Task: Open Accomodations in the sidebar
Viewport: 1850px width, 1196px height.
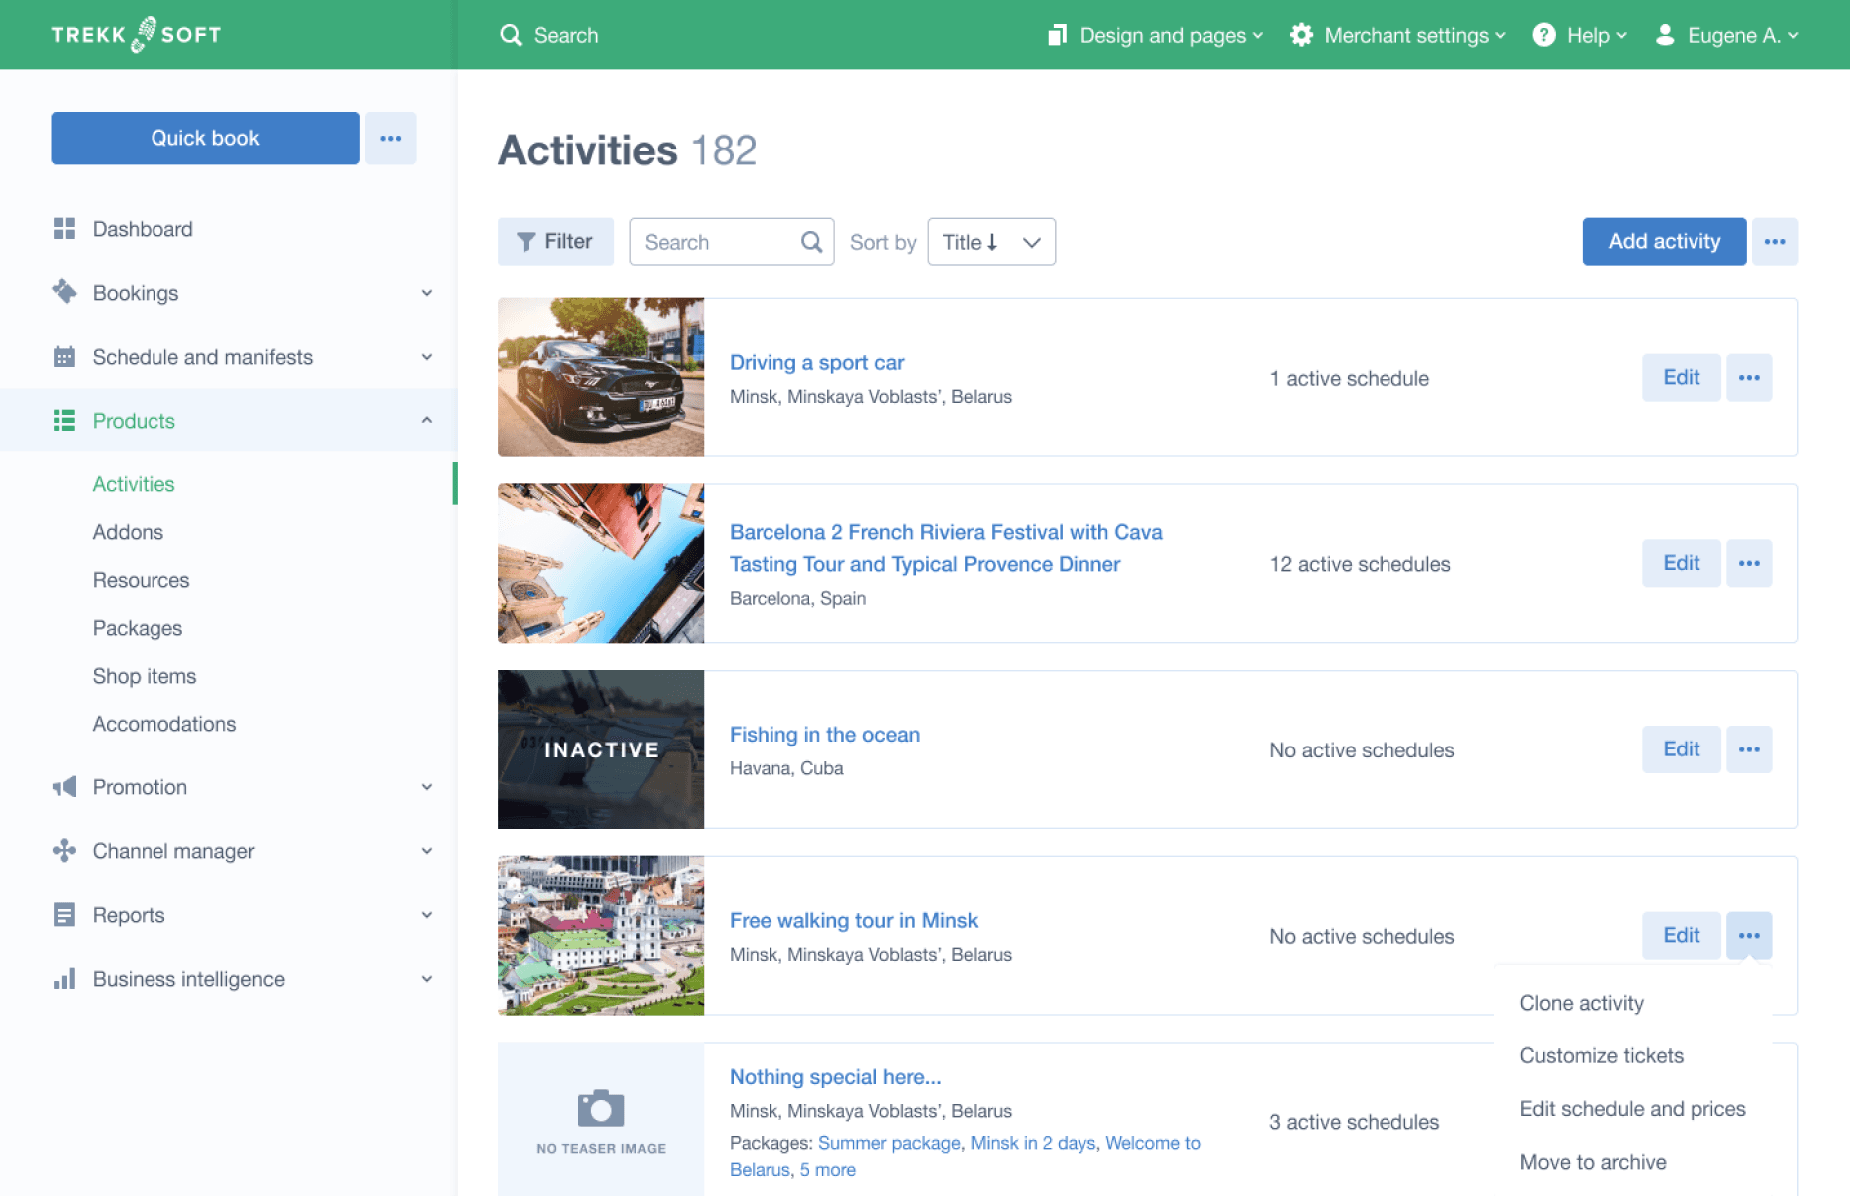Action: [164, 724]
